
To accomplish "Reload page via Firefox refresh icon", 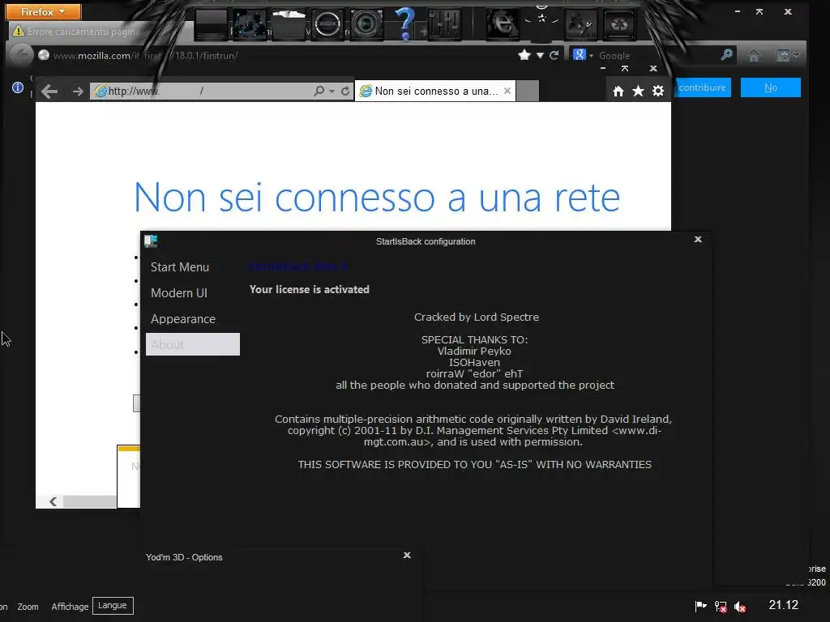I will pos(554,55).
